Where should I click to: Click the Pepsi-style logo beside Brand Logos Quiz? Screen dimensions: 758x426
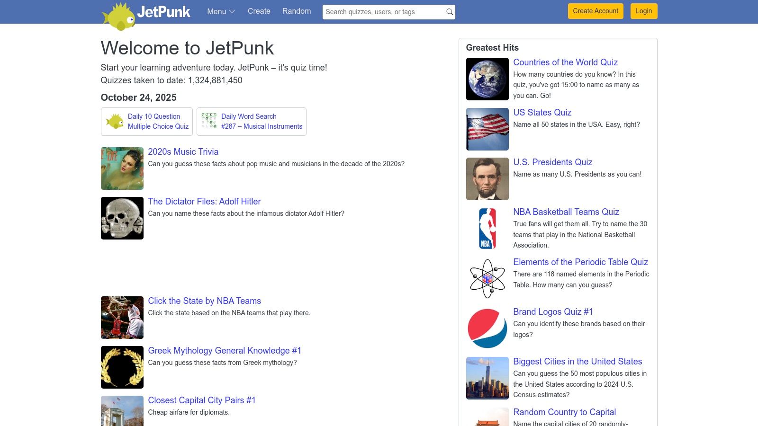point(487,328)
